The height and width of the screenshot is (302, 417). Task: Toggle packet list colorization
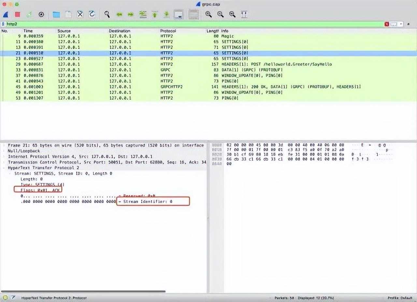(x=194, y=14)
